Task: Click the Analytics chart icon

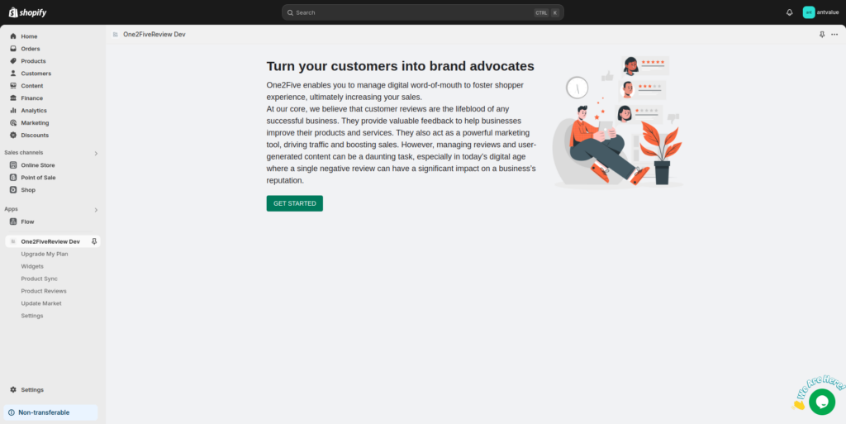Action: (13, 110)
